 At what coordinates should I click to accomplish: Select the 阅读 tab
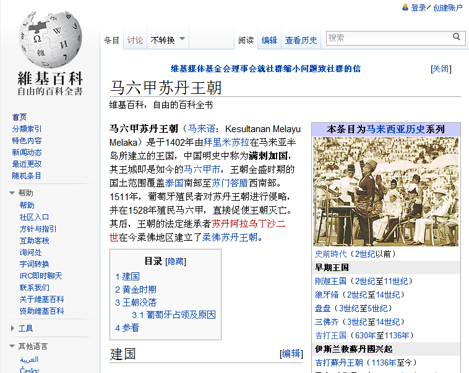click(246, 40)
